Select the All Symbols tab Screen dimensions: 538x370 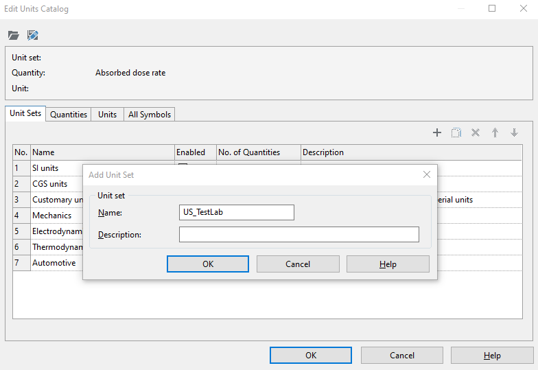coord(149,115)
